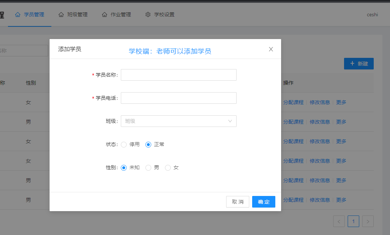Click 分配课程 link in fourth row
The width and height of the screenshot is (390, 235).
[x=293, y=161]
